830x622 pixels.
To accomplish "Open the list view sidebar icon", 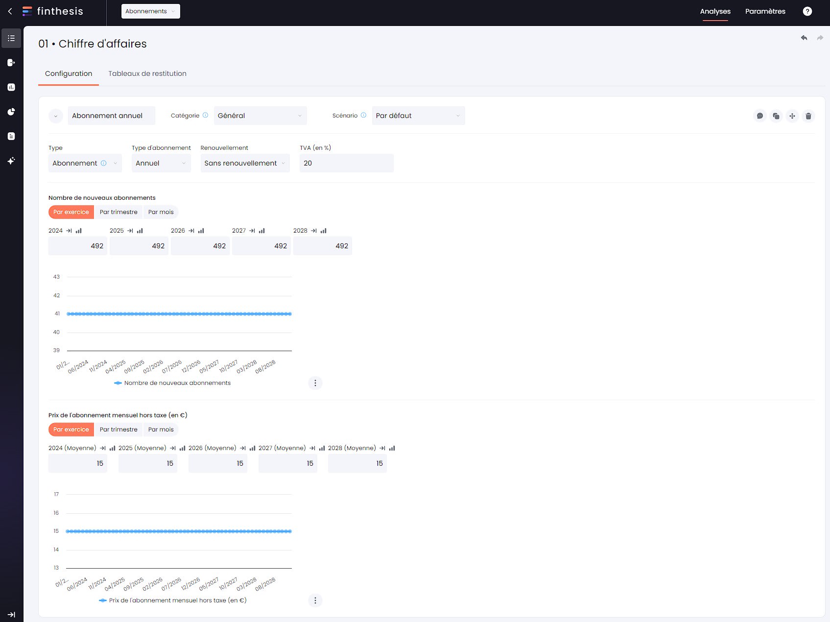I will (11, 38).
